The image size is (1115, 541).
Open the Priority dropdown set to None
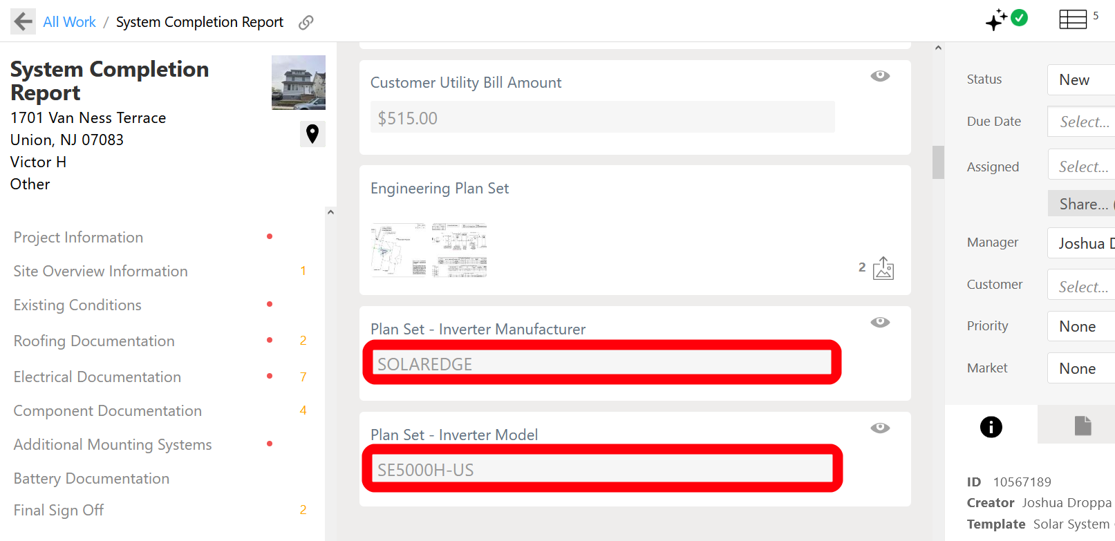[x=1081, y=326]
